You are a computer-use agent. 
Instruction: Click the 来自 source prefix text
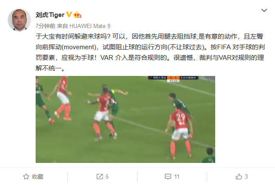point(62,26)
